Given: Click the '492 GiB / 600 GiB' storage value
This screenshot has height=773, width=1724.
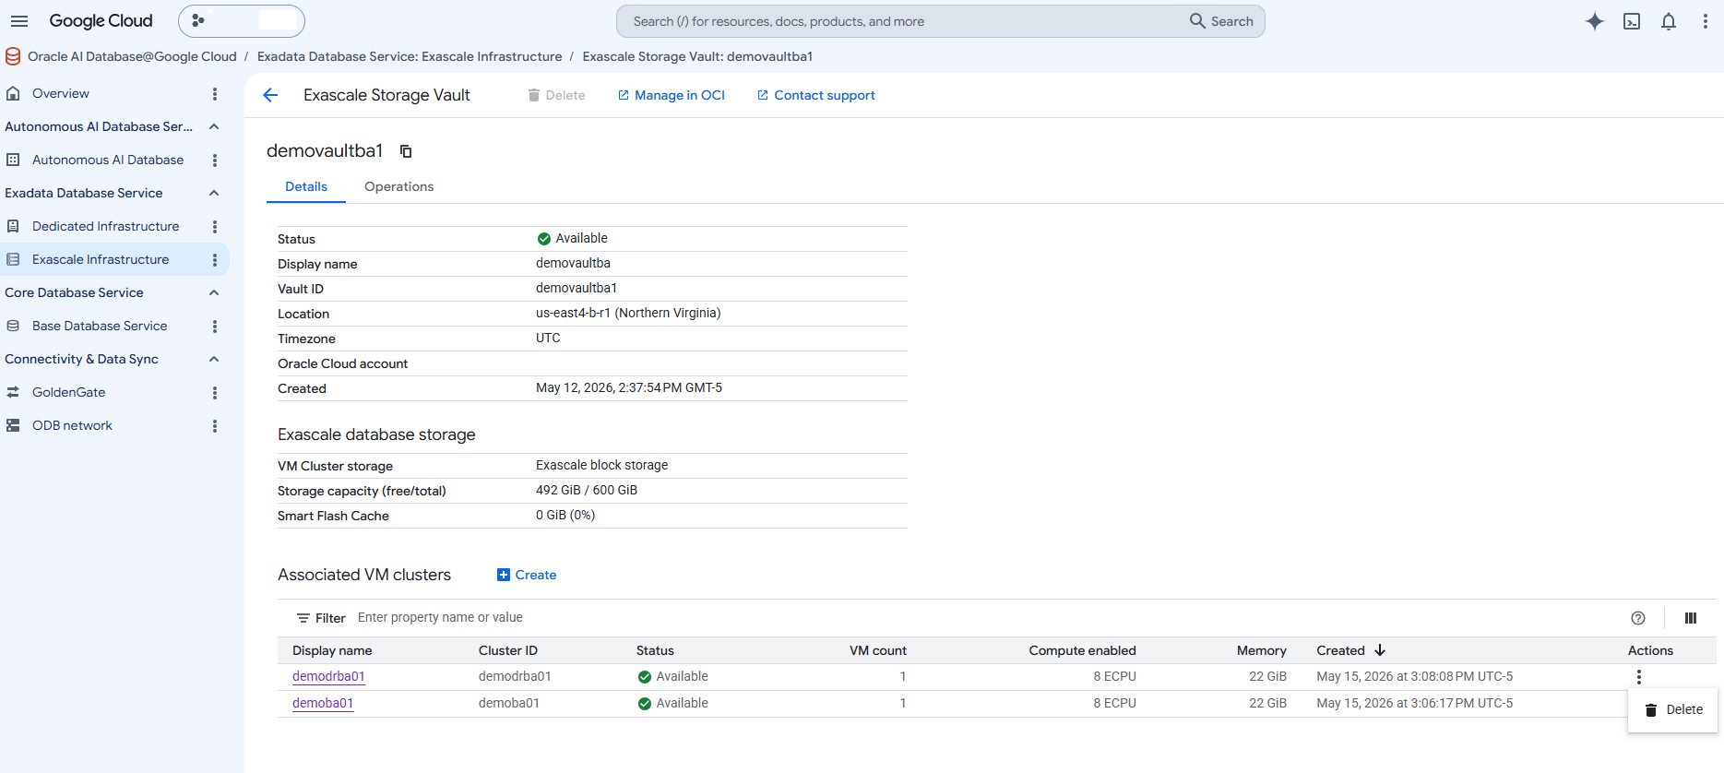Looking at the screenshot, I should (587, 490).
